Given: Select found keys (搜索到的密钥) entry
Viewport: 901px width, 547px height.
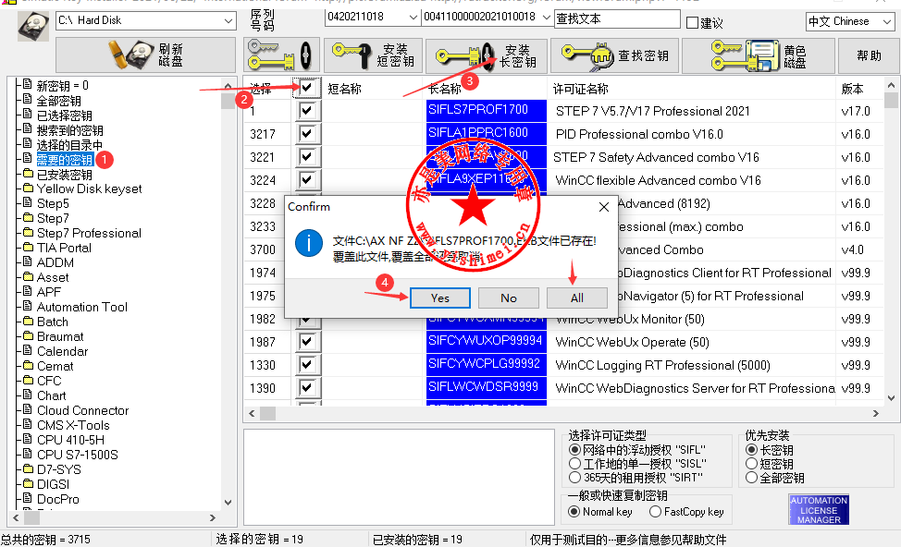Looking at the screenshot, I should 69,130.
